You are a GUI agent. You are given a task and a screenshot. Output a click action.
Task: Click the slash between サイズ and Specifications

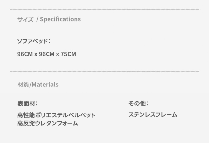(37, 19)
